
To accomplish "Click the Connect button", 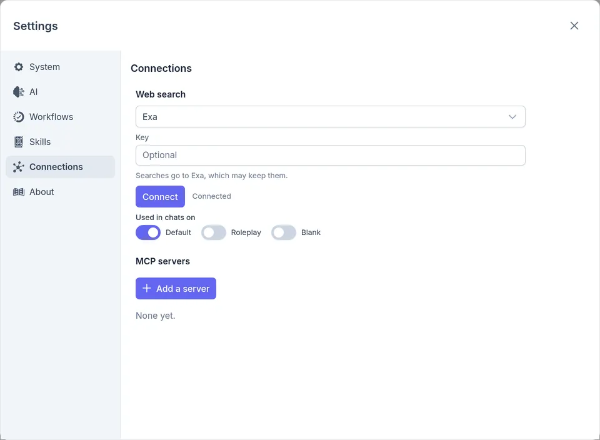I will 161,197.
